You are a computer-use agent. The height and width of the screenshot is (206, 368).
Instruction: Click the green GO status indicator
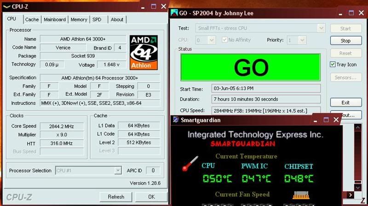[250, 67]
